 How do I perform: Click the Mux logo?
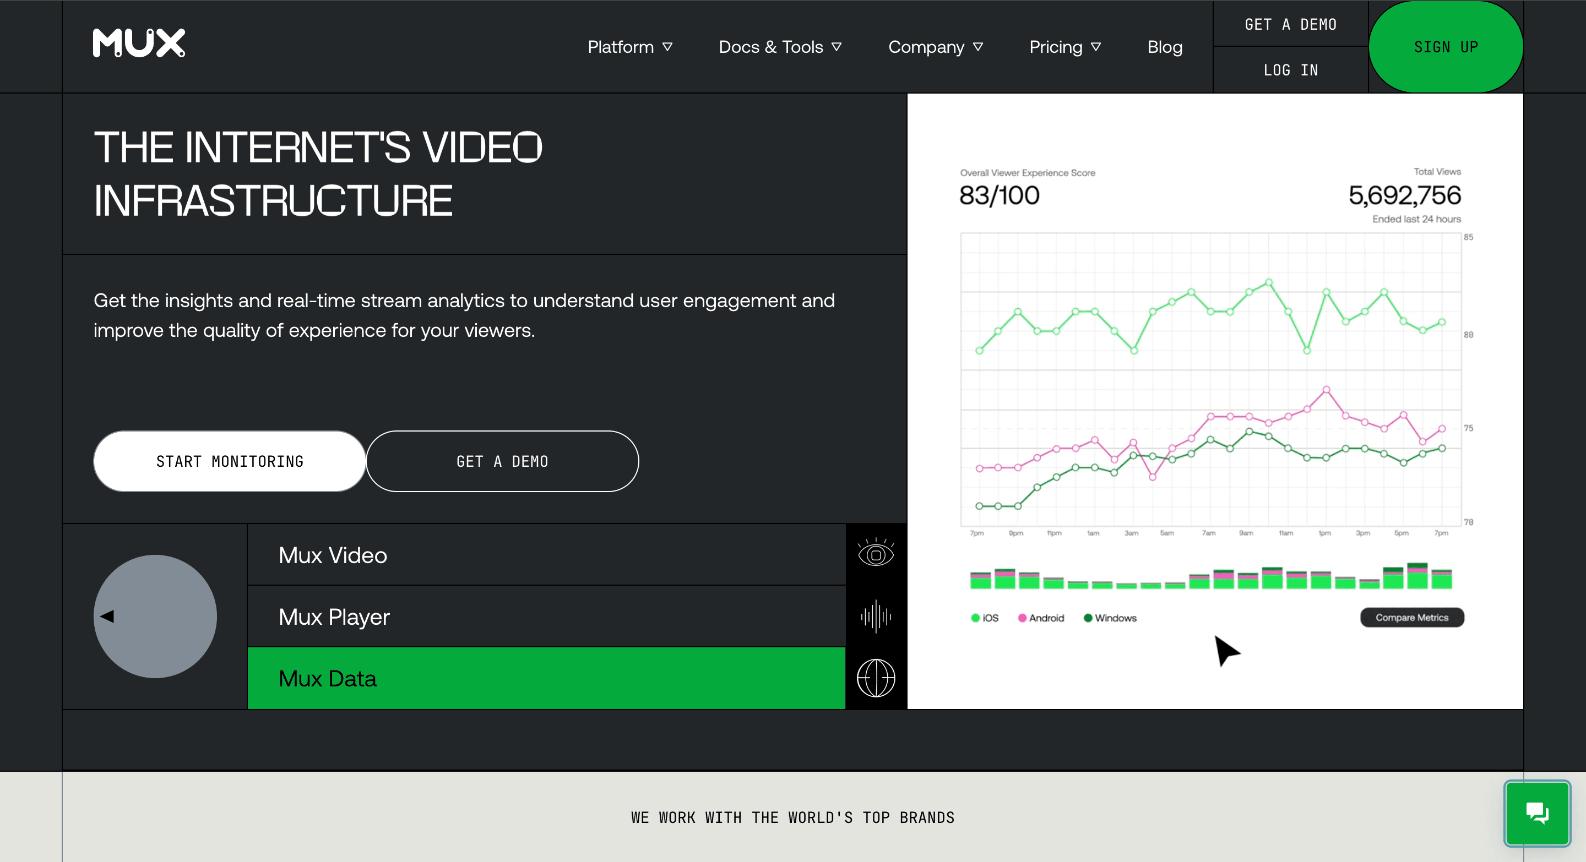[x=138, y=43]
